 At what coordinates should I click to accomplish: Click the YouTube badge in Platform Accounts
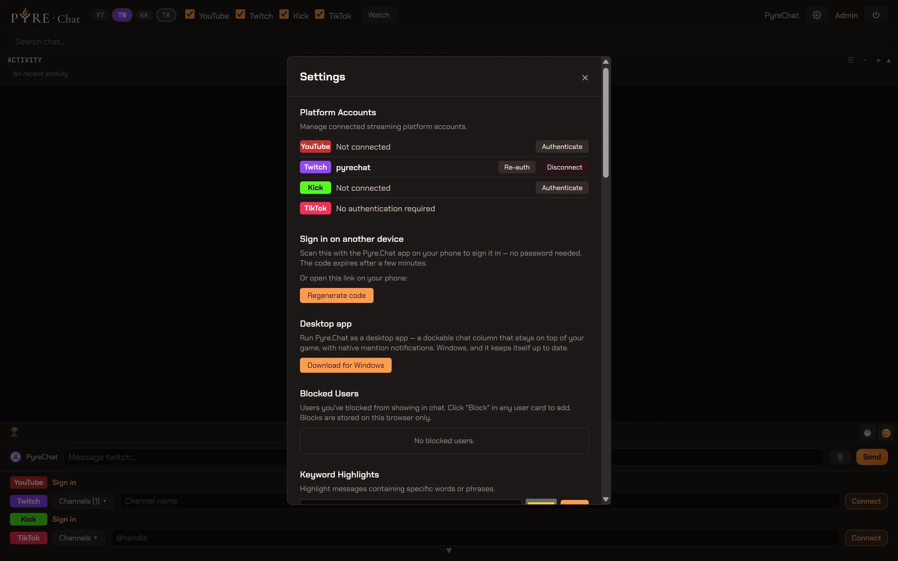pos(315,146)
